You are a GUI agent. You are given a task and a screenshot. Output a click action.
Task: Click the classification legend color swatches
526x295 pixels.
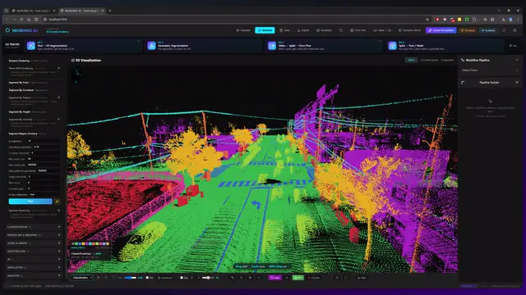point(90,244)
